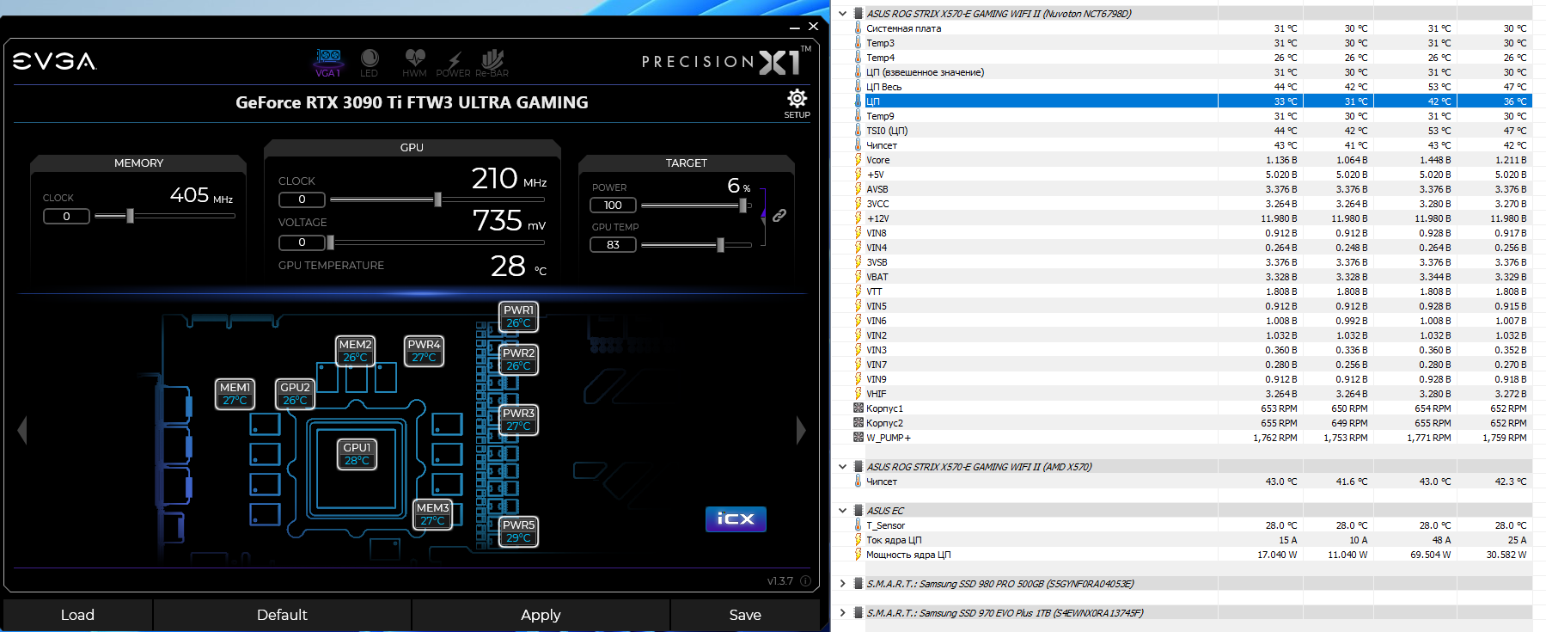Click icon beside Мощность ядра ЦП

tap(858, 555)
